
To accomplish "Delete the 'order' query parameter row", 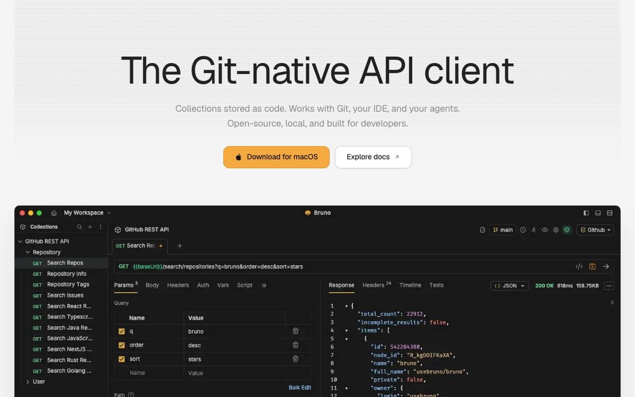I will tap(295, 345).
